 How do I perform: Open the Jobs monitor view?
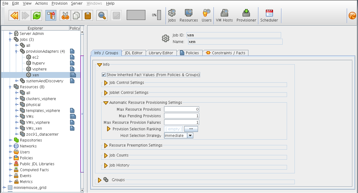(172, 16)
